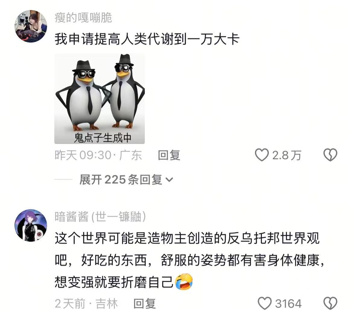Open username 暗酱酱 (世一镰鼬)

click(x=100, y=217)
